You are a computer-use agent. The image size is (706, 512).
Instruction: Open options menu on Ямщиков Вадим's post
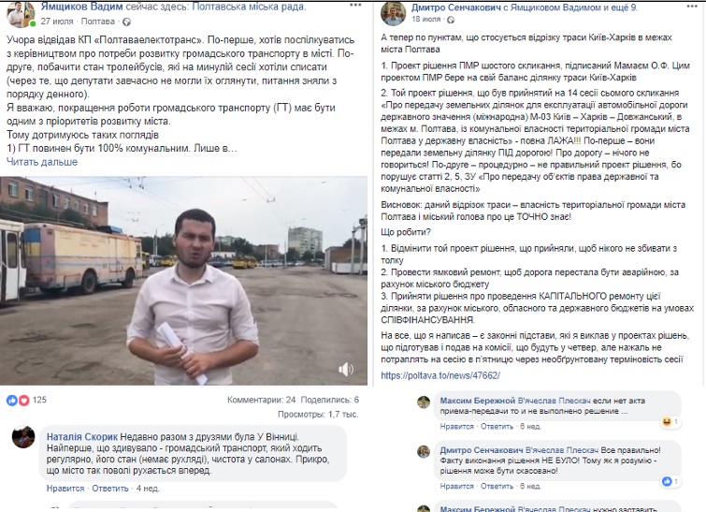click(354, 5)
